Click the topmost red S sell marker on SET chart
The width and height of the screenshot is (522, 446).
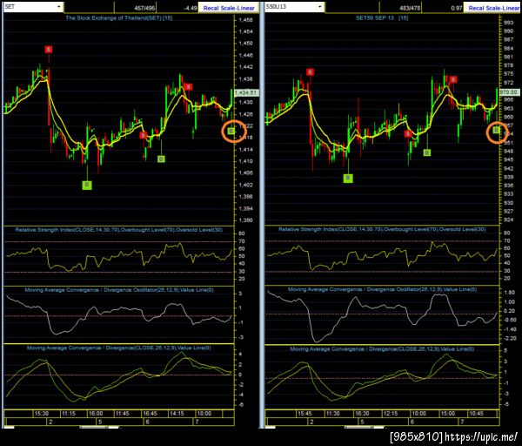click(x=49, y=50)
